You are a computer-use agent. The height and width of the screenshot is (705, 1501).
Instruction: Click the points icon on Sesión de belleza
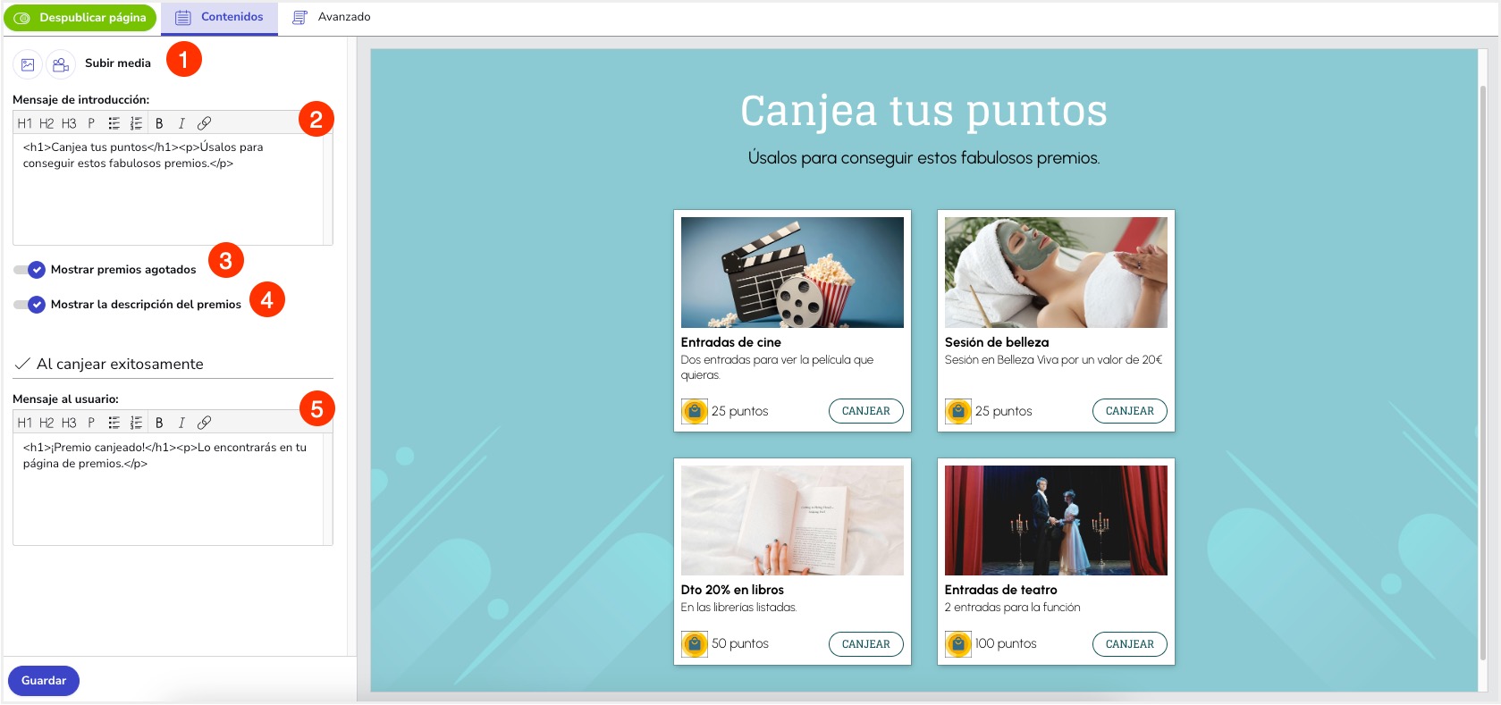(958, 412)
